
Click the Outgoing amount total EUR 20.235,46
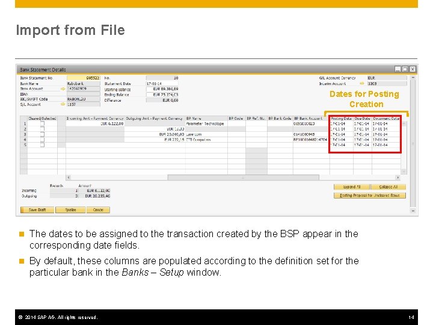tap(94, 196)
